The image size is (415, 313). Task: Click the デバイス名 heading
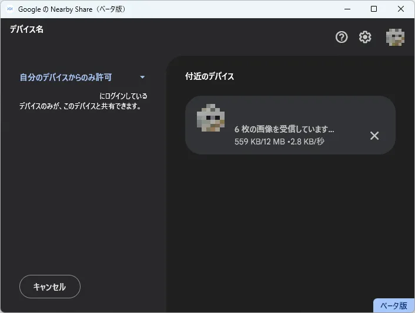click(x=26, y=29)
